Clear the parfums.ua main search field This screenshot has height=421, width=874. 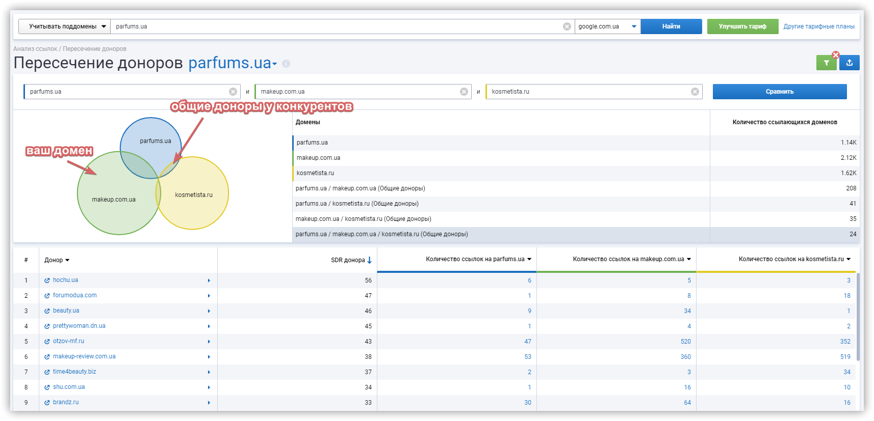pos(567,26)
